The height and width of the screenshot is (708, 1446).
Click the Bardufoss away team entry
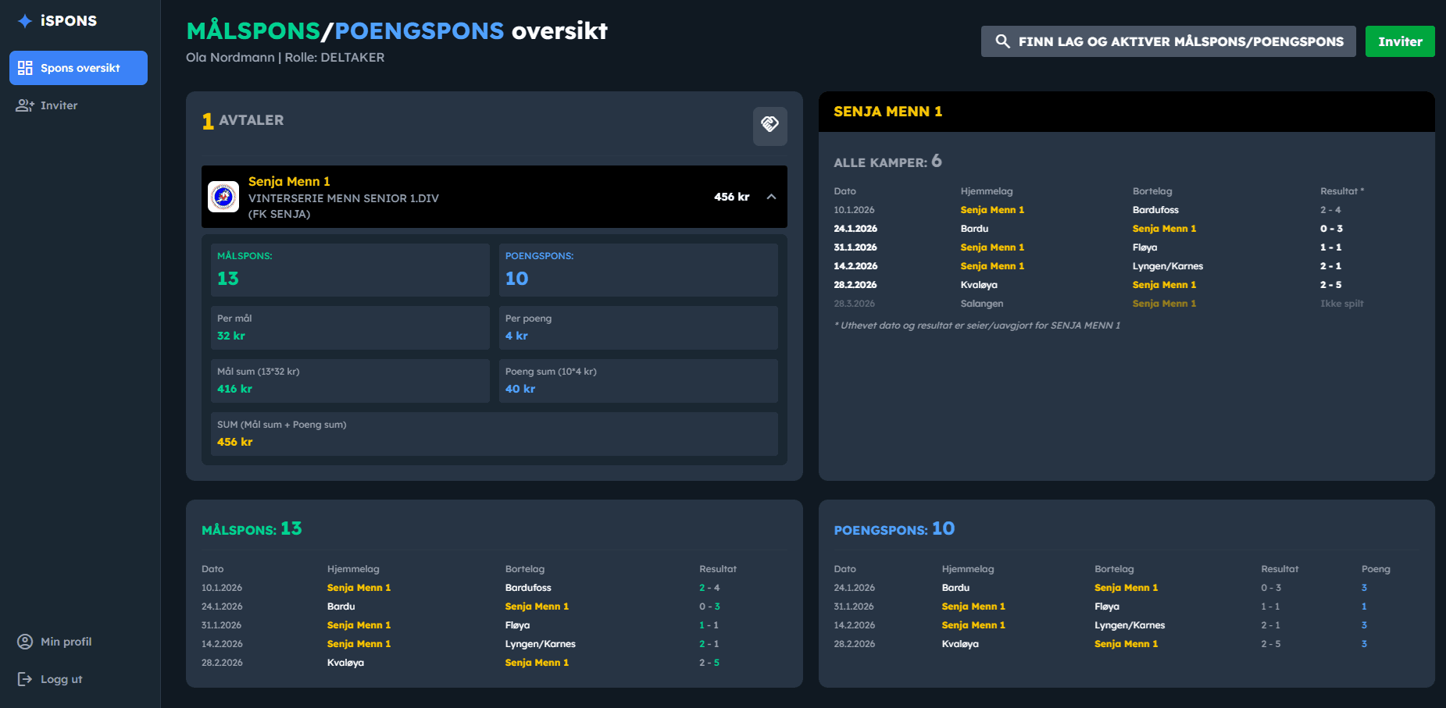point(1155,209)
